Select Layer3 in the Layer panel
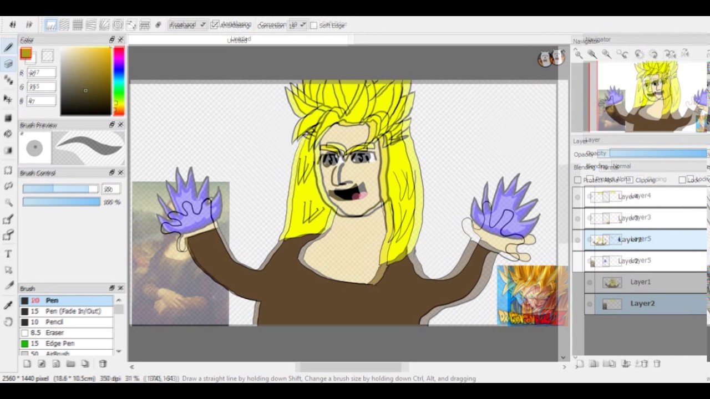This screenshot has width=710, height=399. [x=646, y=218]
